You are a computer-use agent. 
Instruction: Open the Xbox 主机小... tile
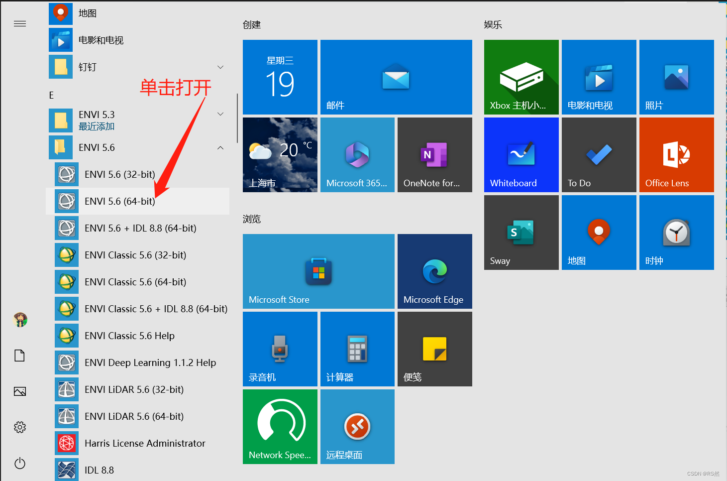click(x=521, y=77)
